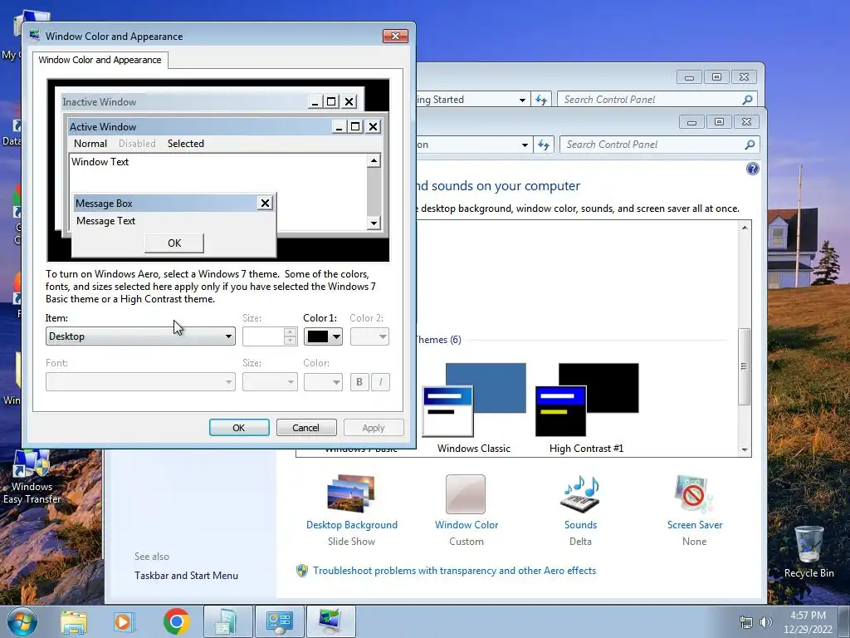850x638 pixels.
Task: Click the themes list scrollbar thumb
Action: (x=745, y=366)
